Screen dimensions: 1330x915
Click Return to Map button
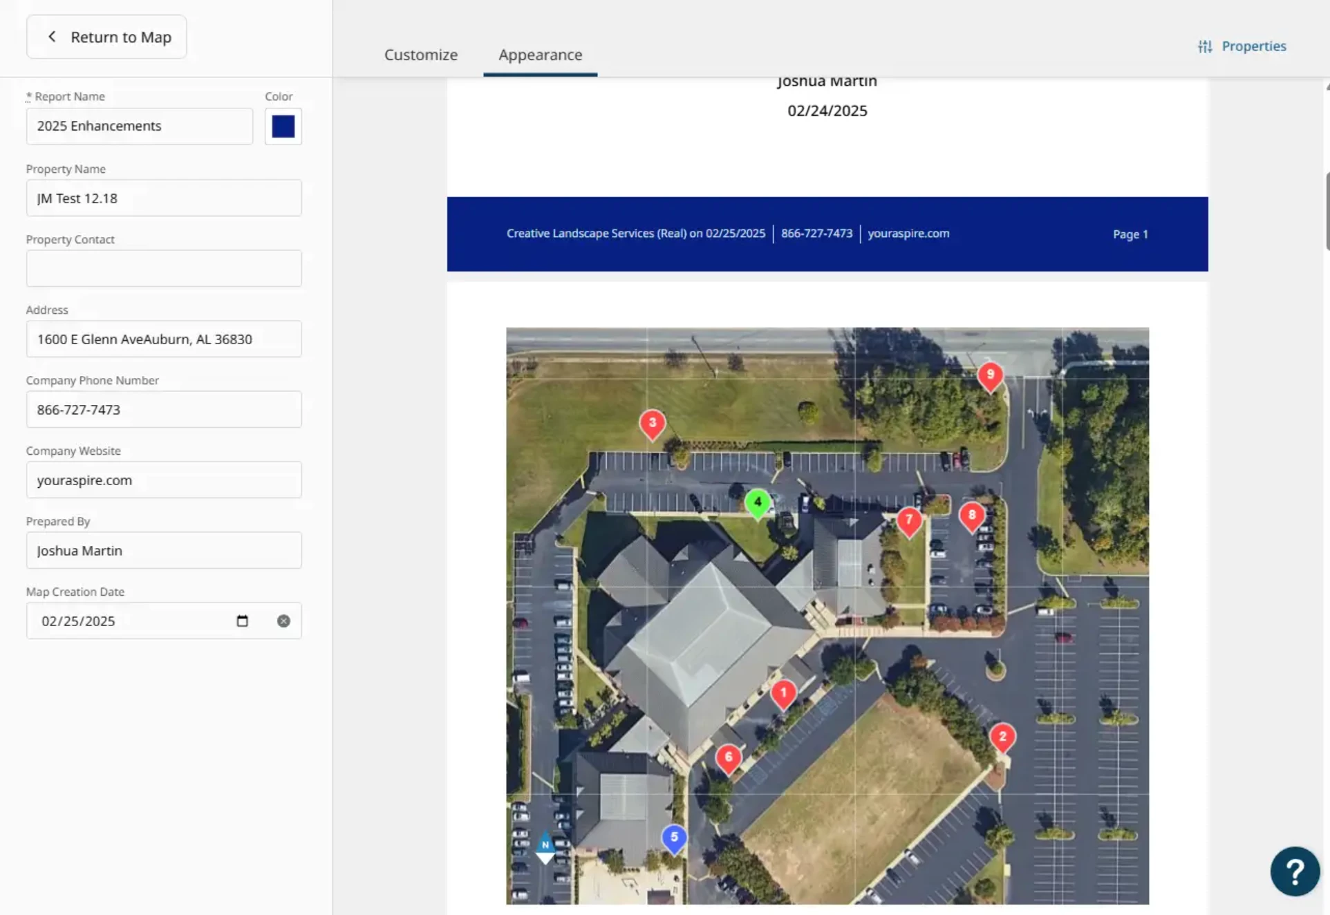106,37
